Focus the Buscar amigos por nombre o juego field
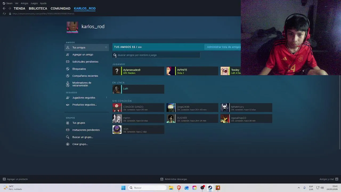The height and width of the screenshot is (192, 341). [x=156, y=55]
